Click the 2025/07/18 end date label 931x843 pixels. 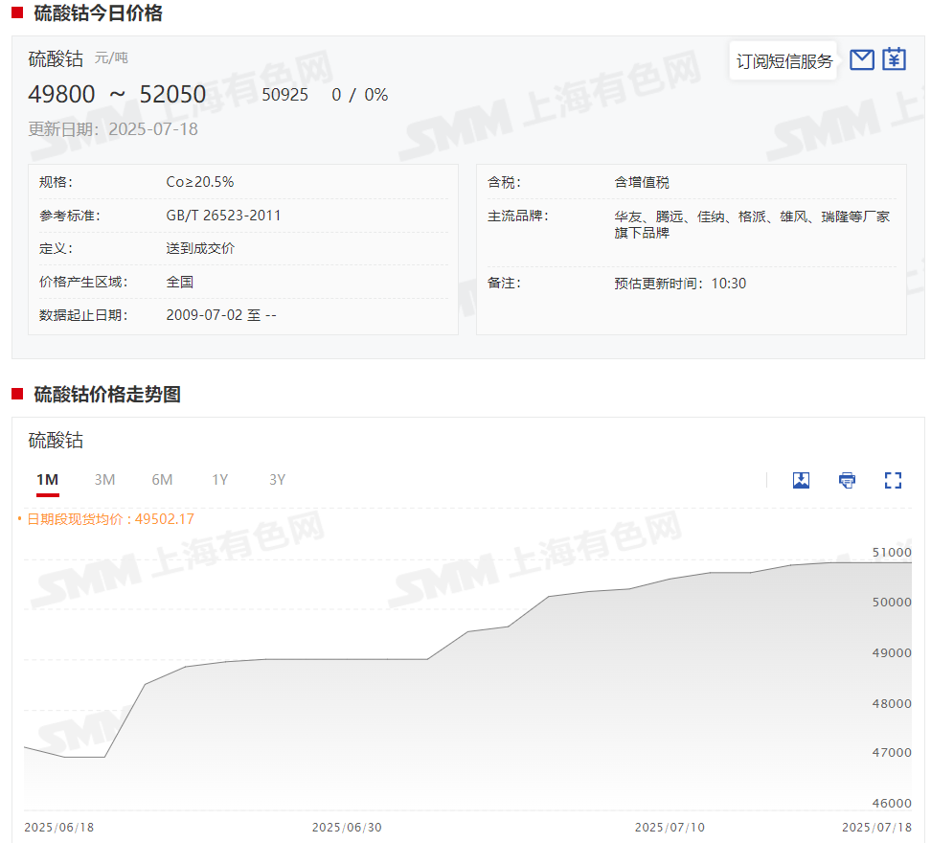[876, 827]
